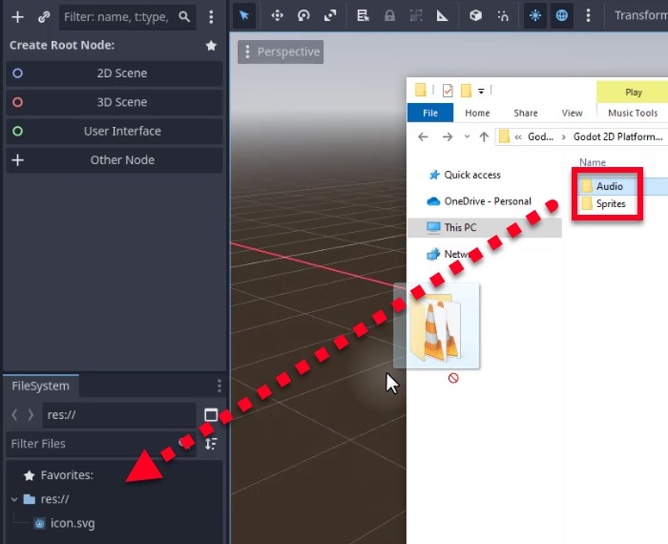
Task: Activate the Move mode tool
Action: [x=278, y=16]
